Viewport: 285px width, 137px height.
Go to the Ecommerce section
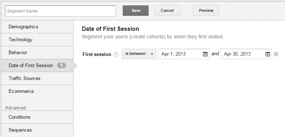(37, 91)
